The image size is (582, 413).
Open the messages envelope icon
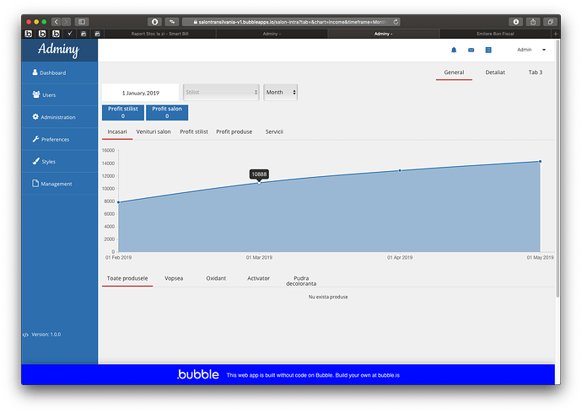pyautogui.click(x=471, y=50)
